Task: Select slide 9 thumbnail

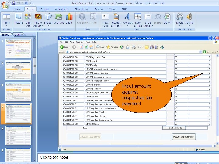Action: pos(18,155)
